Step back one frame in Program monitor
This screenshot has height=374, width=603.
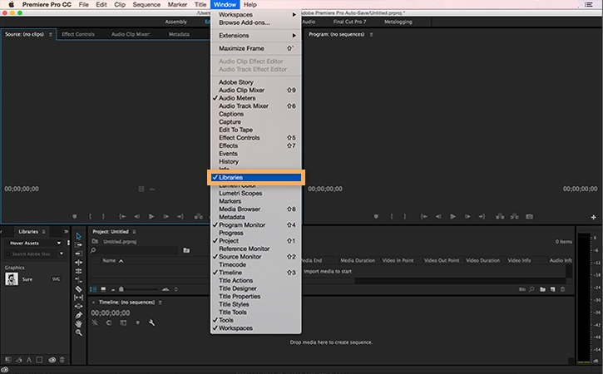(438, 217)
